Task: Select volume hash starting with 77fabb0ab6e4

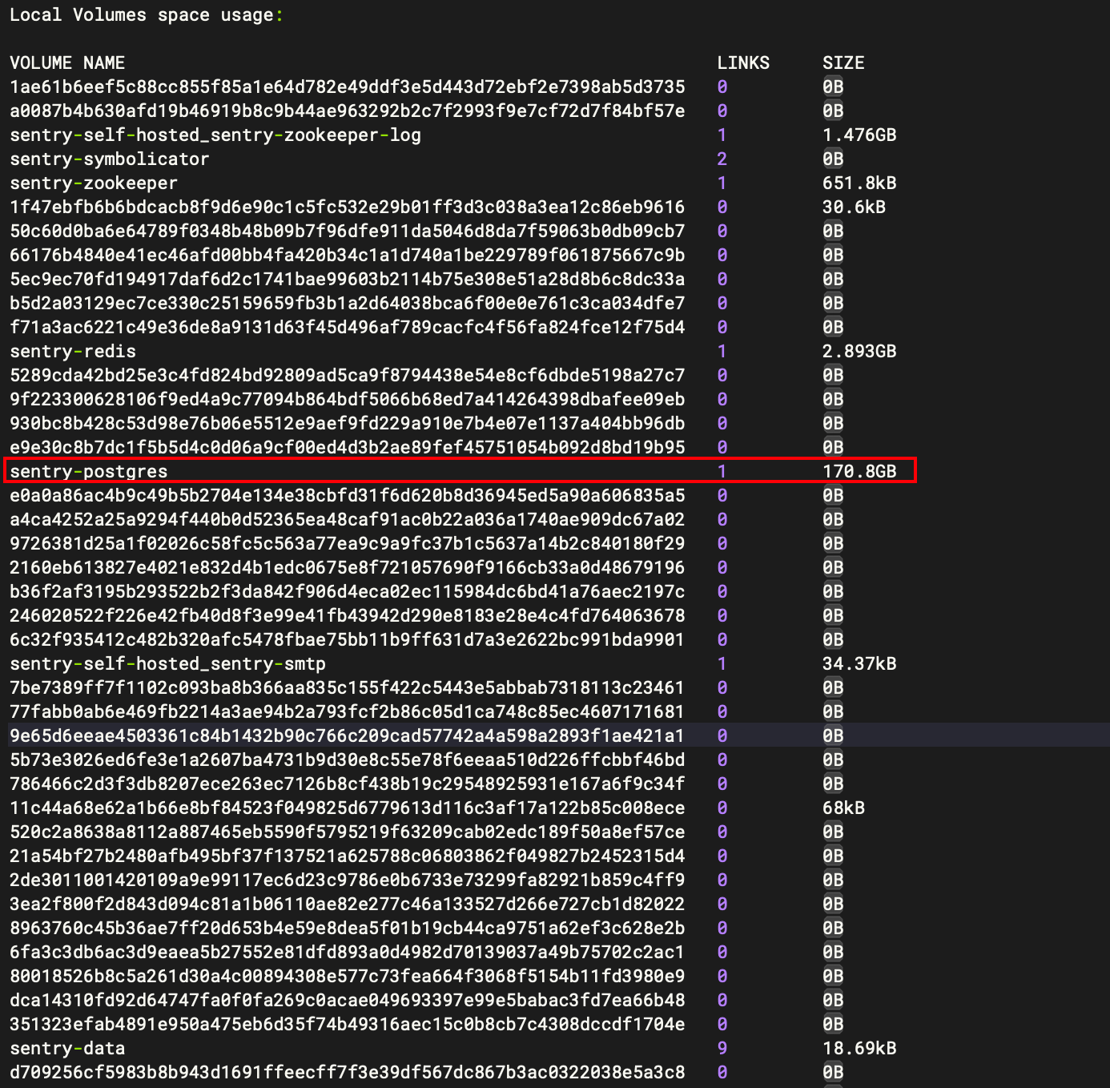Action: pos(348,711)
